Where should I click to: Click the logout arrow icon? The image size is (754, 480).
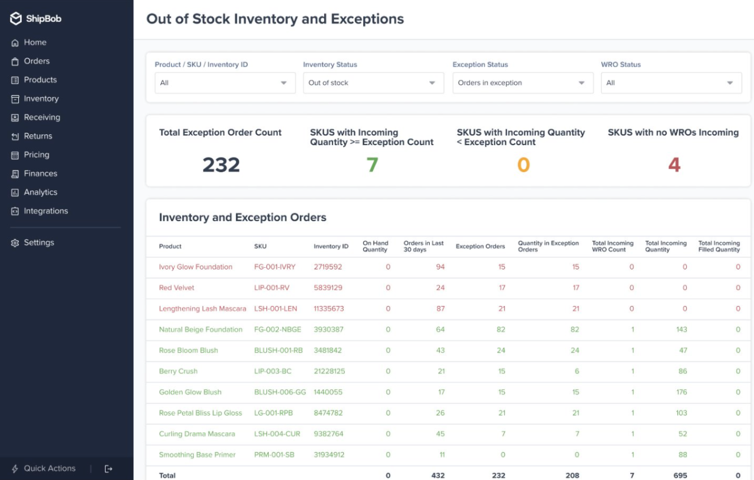pyautogui.click(x=108, y=469)
